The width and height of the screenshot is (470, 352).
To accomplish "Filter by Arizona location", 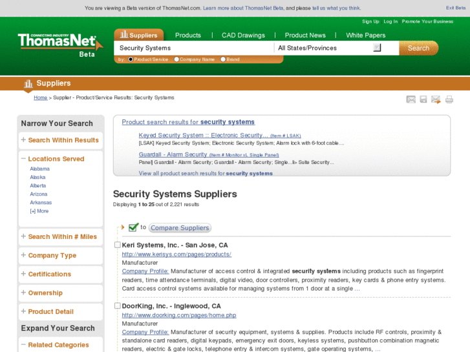I will point(39,194).
